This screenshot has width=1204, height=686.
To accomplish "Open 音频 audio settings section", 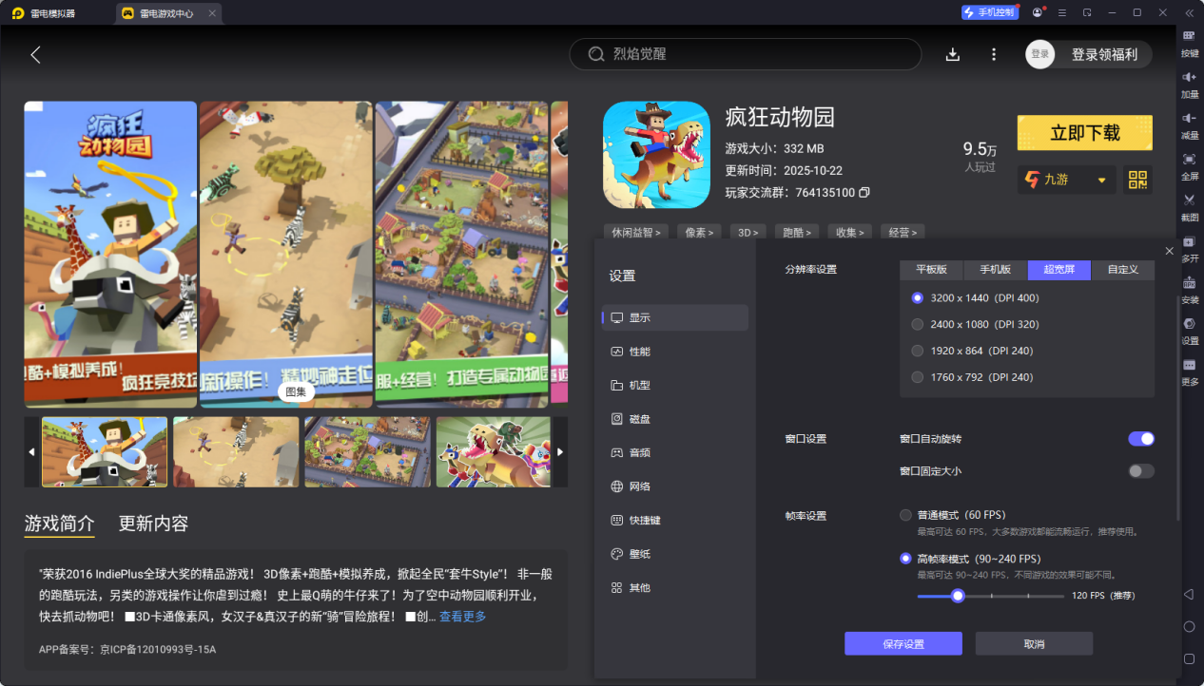I will click(x=674, y=453).
